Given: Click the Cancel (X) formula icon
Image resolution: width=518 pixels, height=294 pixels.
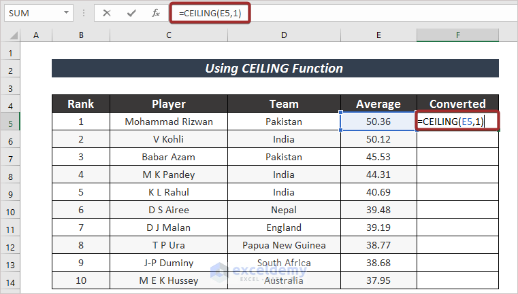Looking at the screenshot, I should click(107, 13).
